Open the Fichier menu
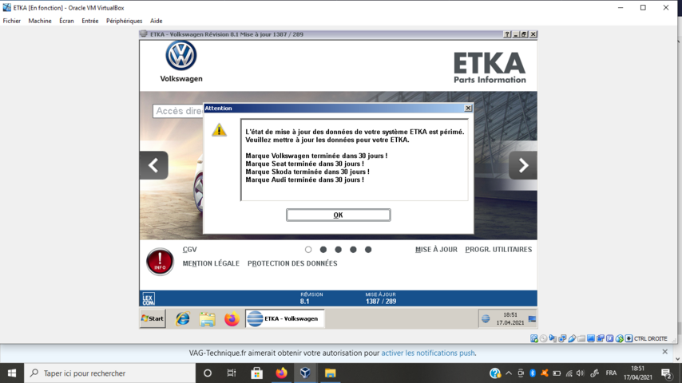This screenshot has width=682, height=383. [12, 21]
